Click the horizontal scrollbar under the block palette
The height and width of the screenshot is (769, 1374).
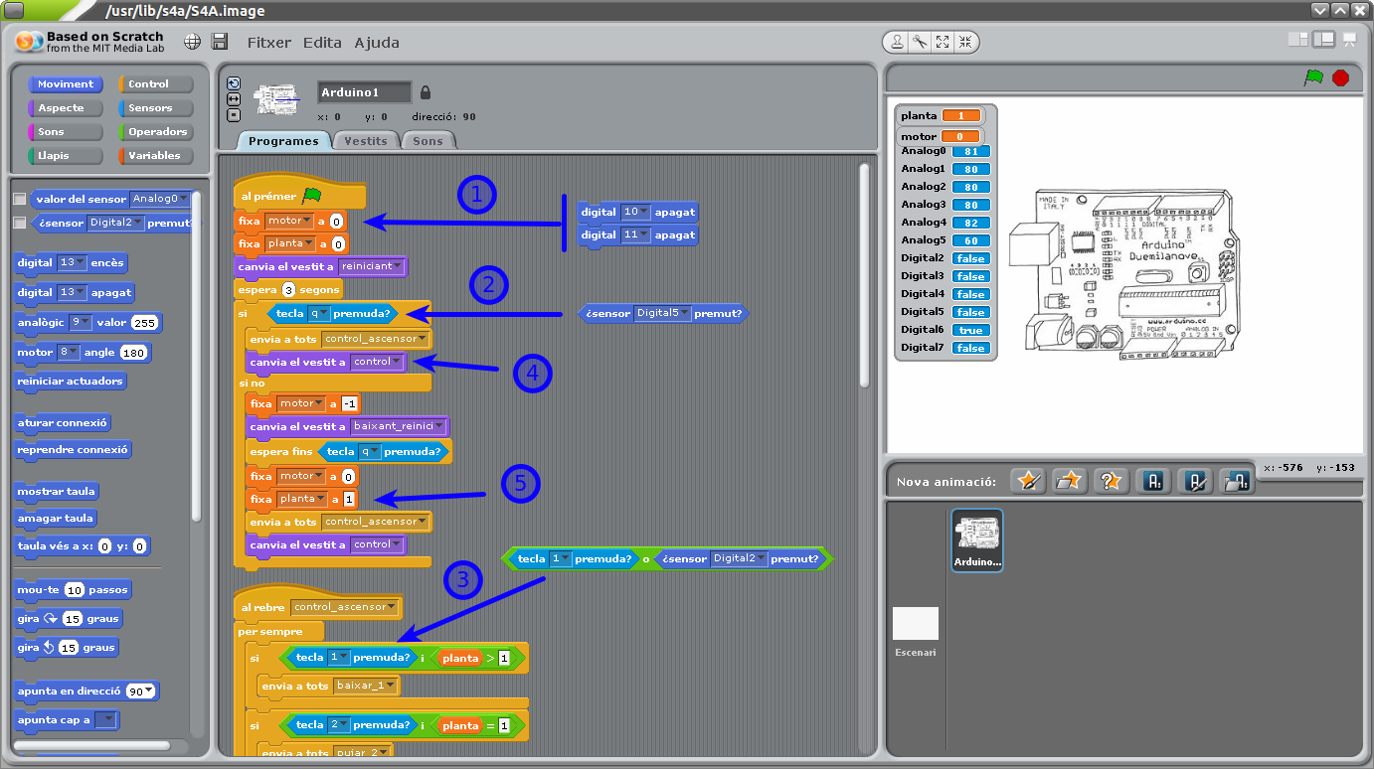[x=91, y=745]
